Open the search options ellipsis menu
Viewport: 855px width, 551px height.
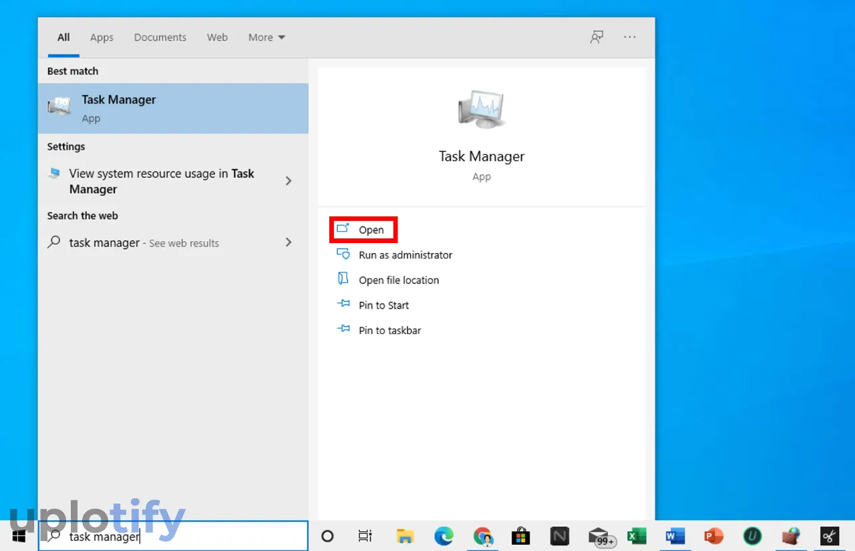(x=630, y=37)
